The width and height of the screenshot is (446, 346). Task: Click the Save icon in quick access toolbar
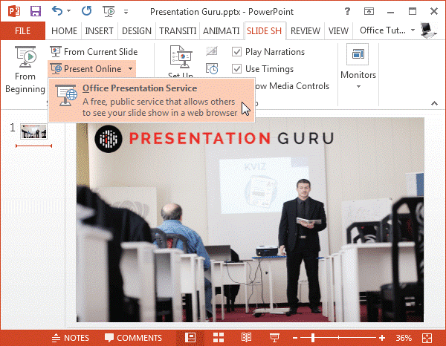pos(36,11)
